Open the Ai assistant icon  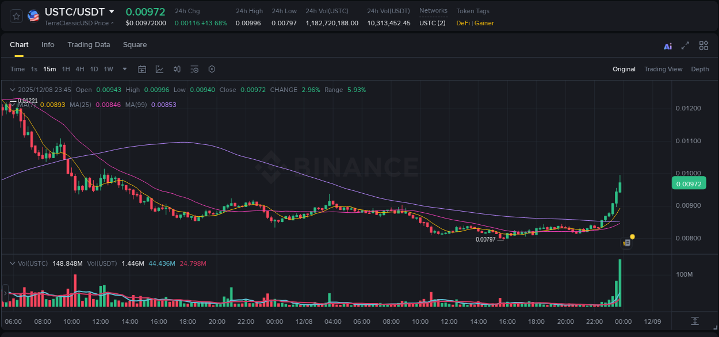[667, 45]
